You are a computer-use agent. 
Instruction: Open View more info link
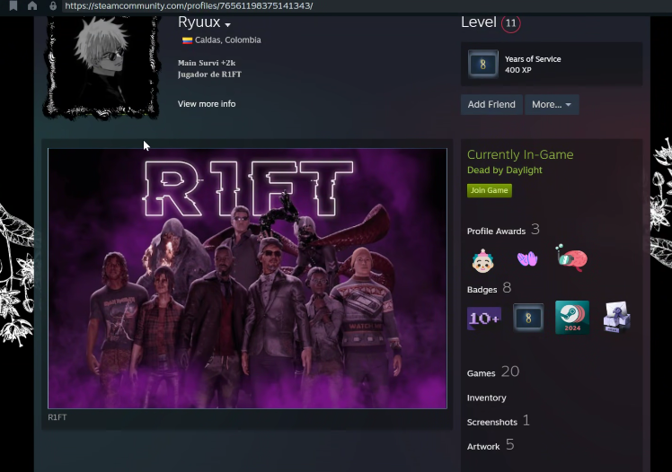(207, 104)
